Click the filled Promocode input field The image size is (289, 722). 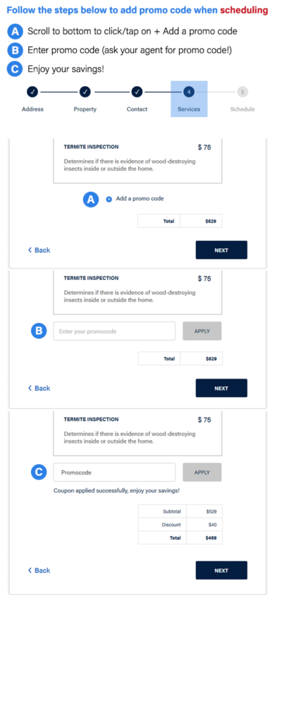coord(114,472)
